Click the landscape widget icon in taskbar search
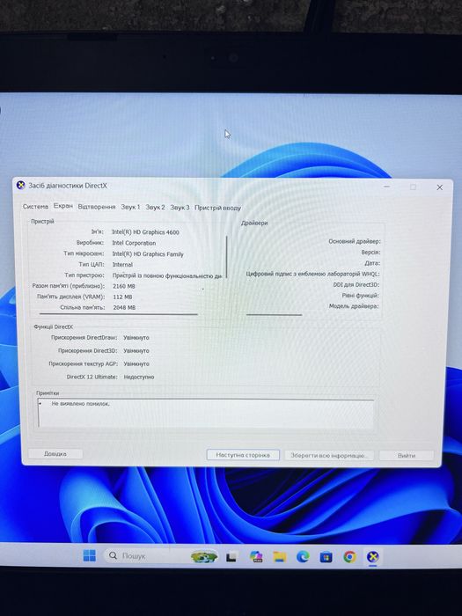The height and width of the screenshot is (616, 462). [204, 557]
